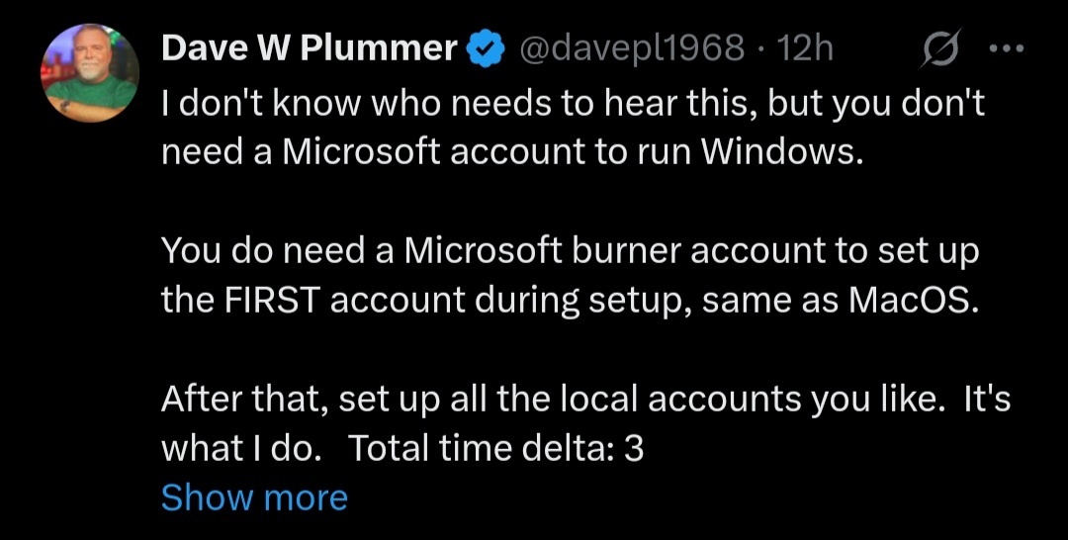Image resolution: width=1068 pixels, height=540 pixels.
Task: Click the line starting "You do need"
Action: tap(570, 251)
